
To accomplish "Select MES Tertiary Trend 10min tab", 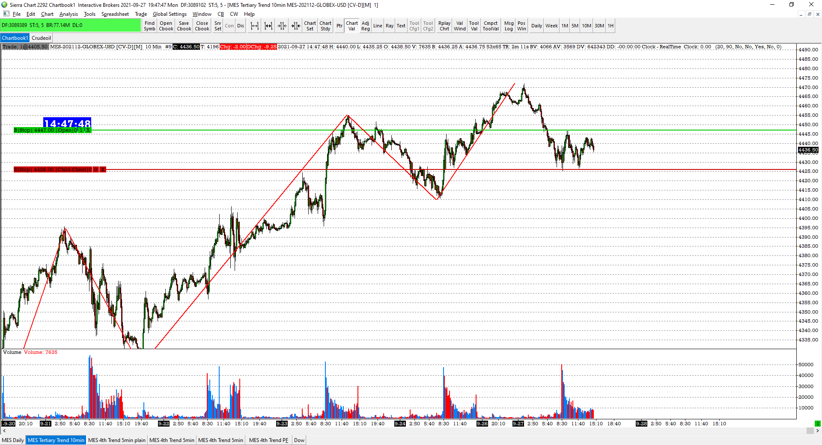I will coord(56,440).
